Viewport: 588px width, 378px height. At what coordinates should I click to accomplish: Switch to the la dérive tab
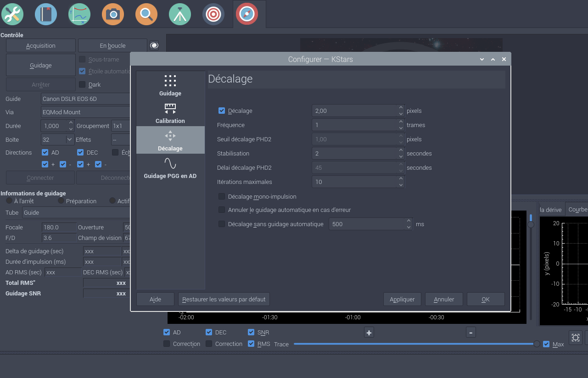551,210
